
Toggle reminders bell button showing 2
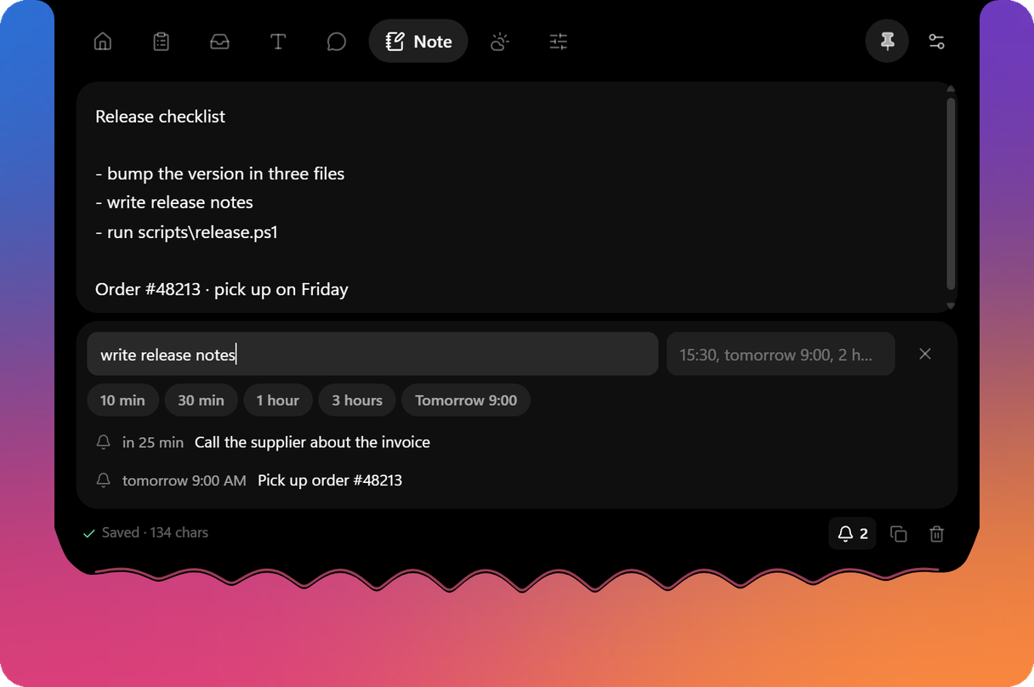[x=853, y=534]
